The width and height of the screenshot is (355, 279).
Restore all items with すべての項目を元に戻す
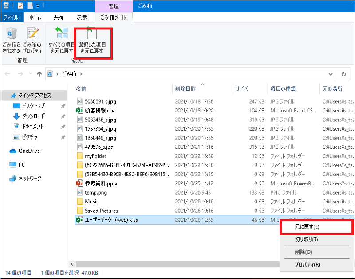tap(62, 40)
